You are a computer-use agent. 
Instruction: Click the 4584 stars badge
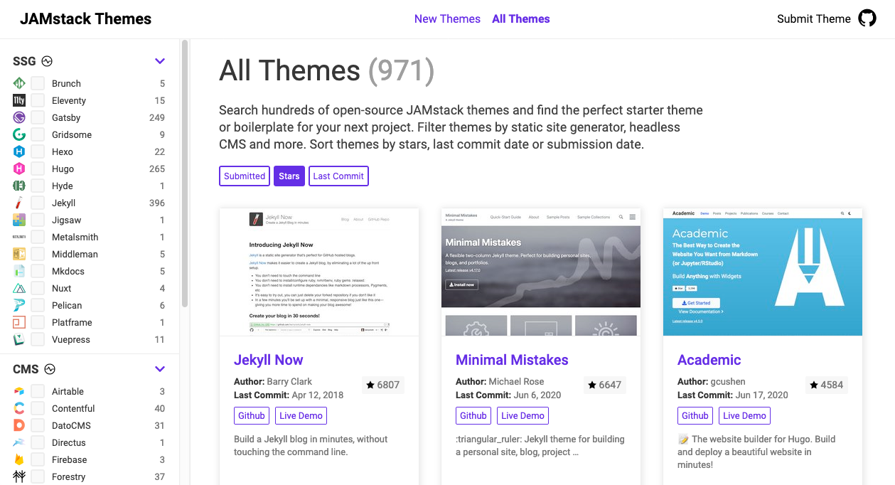[827, 385]
